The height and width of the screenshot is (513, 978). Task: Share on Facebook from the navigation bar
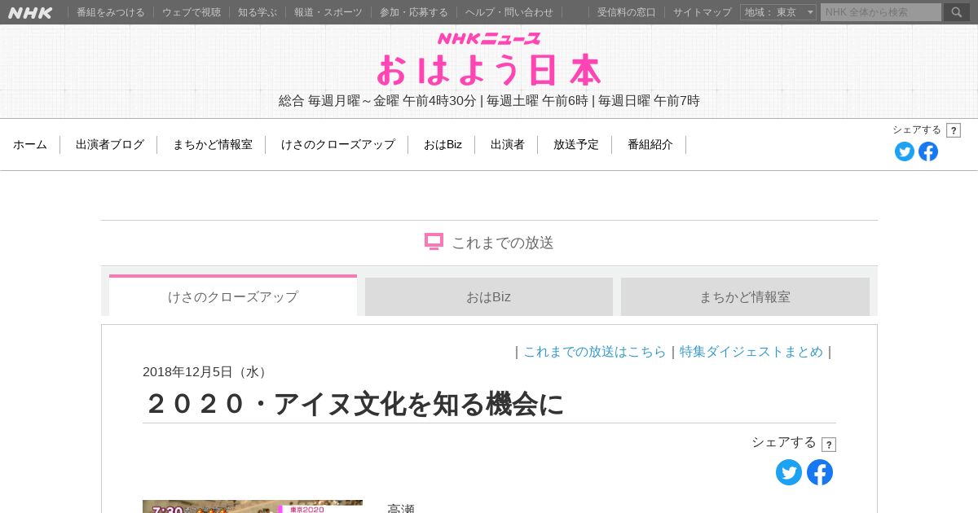tap(928, 151)
